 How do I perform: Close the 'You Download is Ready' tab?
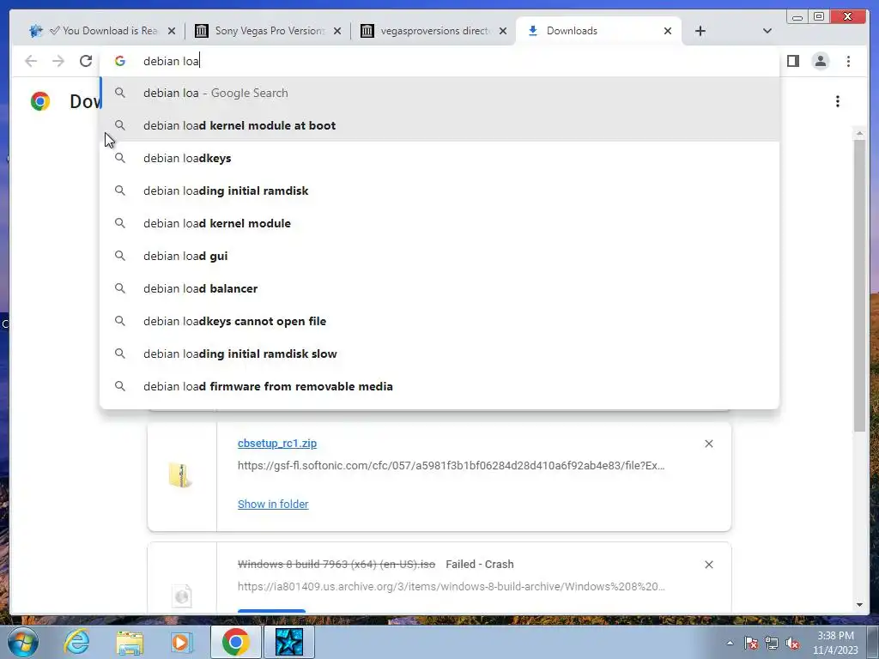tap(172, 31)
